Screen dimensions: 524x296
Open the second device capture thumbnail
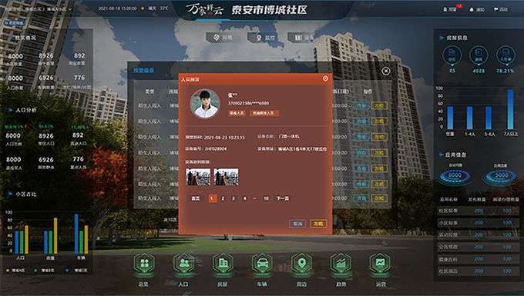(x=227, y=177)
